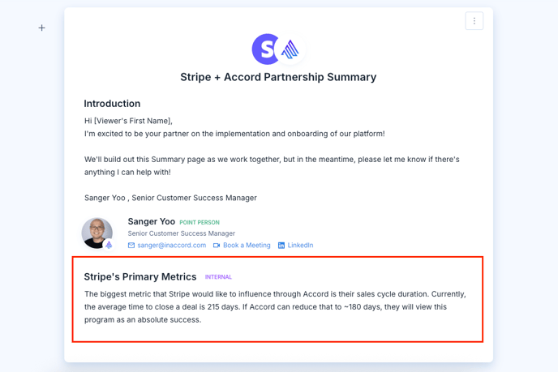This screenshot has width=558, height=372.
Task: Open the three-dot options menu
Action: pyautogui.click(x=474, y=21)
